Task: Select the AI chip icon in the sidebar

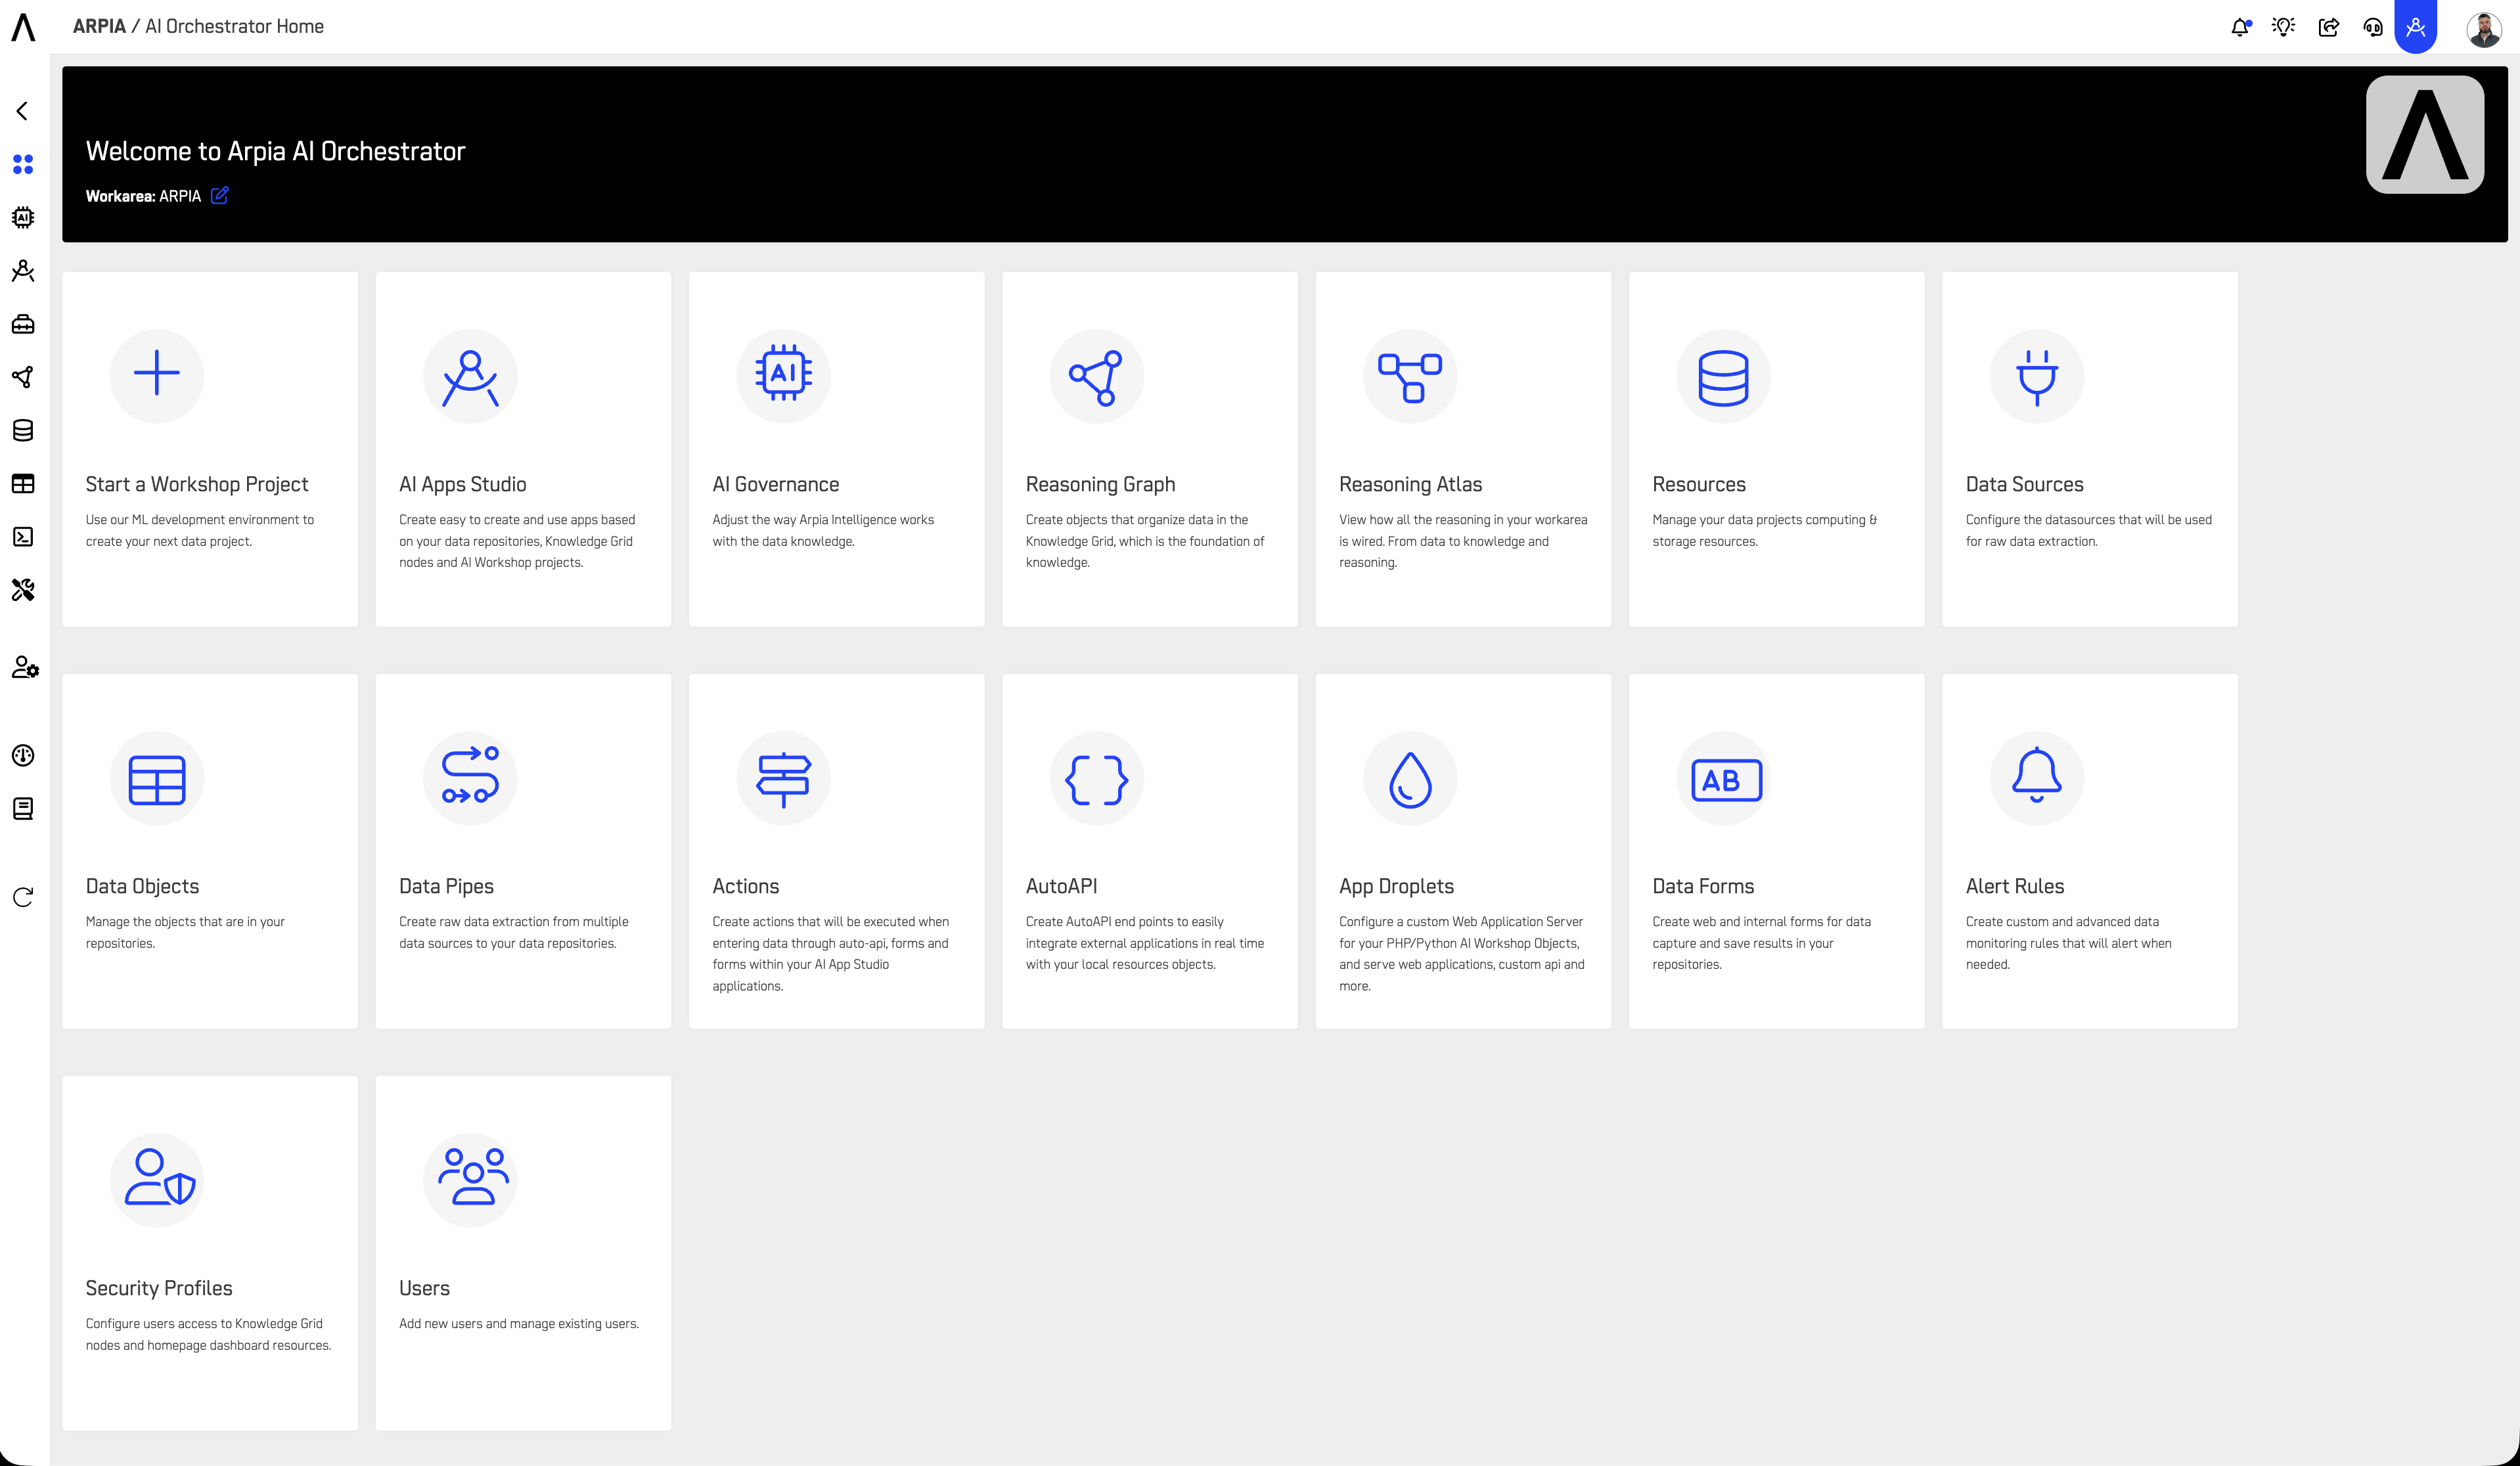Action: coord(23,217)
